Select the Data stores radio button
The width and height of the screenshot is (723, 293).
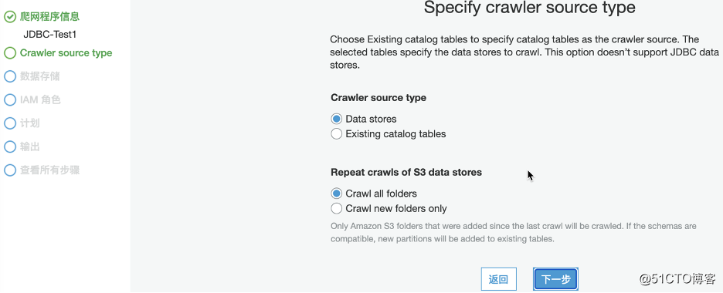pyautogui.click(x=337, y=120)
